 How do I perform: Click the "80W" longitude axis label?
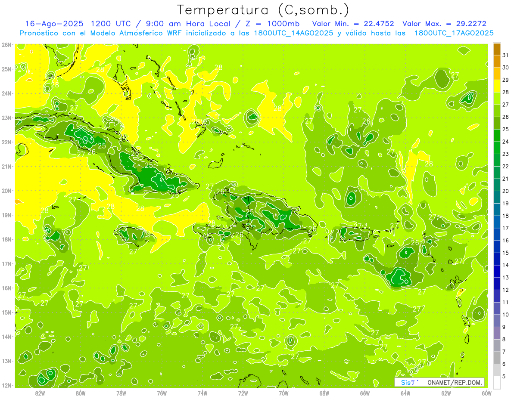(81, 393)
